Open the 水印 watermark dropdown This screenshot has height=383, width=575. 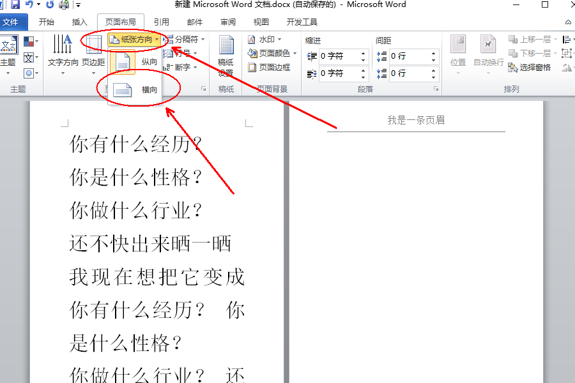[x=264, y=39]
